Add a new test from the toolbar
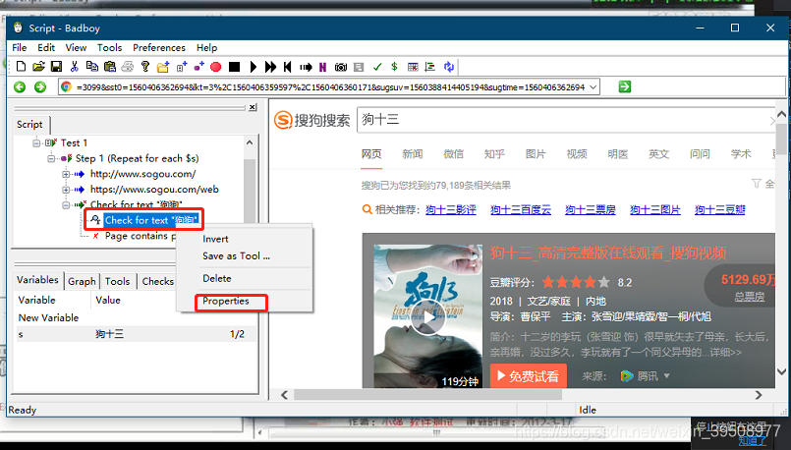The height and width of the screenshot is (450, 791). (181, 66)
